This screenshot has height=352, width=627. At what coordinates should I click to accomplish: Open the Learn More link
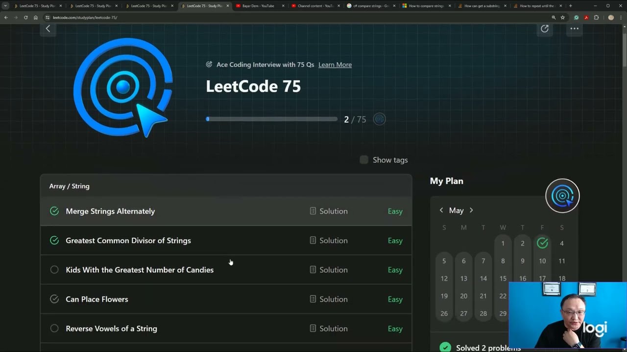pos(335,65)
